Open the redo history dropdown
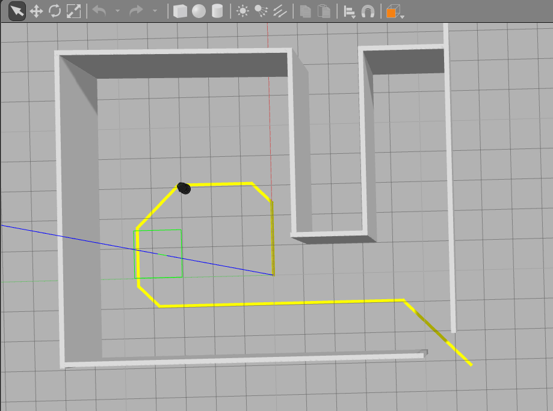This screenshot has height=411, width=553. coord(155,11)
